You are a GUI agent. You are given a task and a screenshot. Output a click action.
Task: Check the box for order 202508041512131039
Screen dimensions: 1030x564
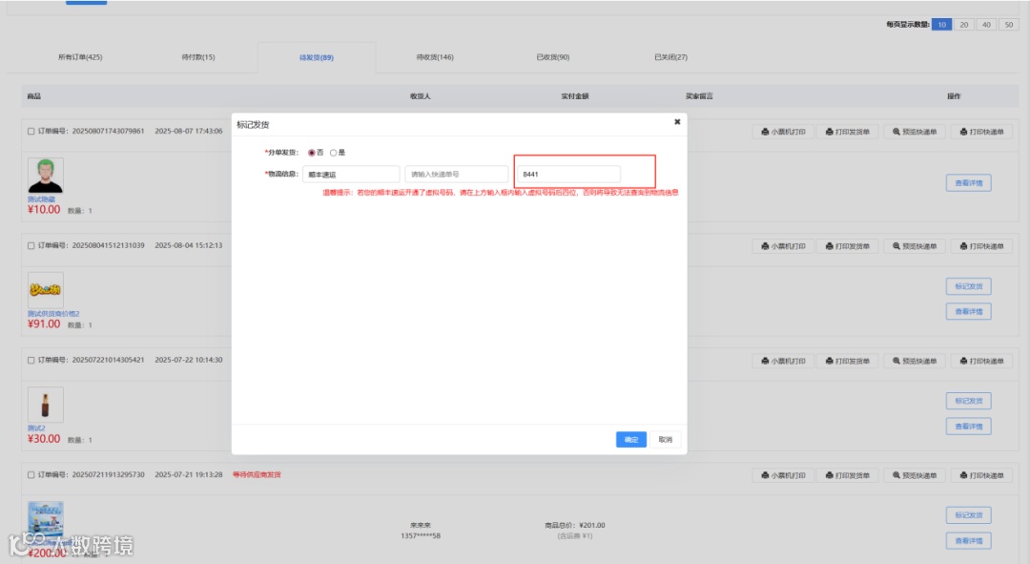31,246
